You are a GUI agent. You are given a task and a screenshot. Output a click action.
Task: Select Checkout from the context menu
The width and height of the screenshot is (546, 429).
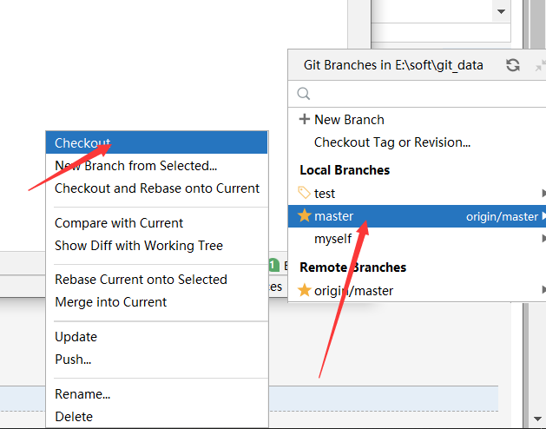click(x=82, y=142)
